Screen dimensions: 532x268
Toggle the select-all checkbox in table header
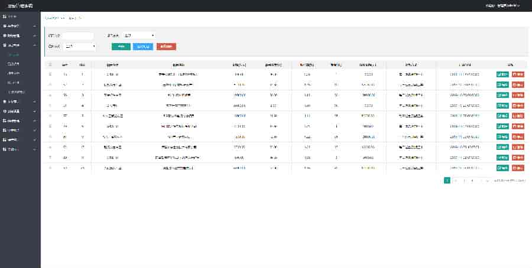[x=50, y=64]
